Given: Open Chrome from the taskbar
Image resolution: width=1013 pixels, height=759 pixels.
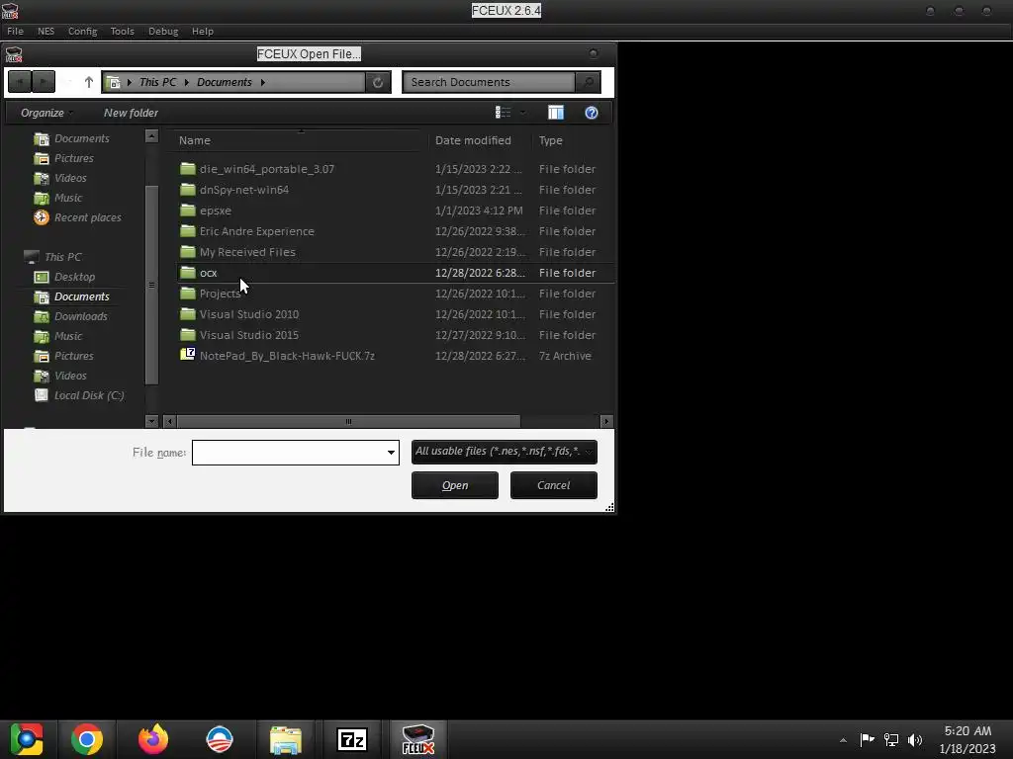Looking at the screenshot, I should (87, 739).
